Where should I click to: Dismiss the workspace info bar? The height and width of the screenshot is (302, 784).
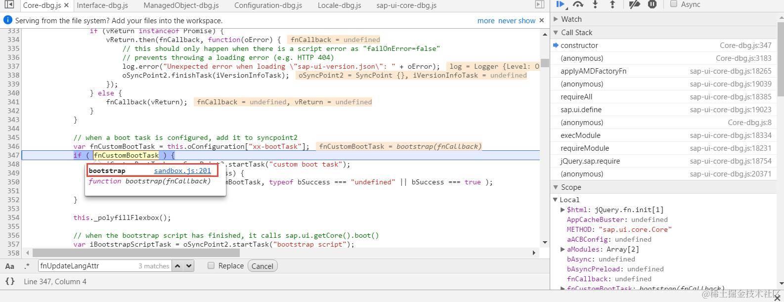pos(542,20)
